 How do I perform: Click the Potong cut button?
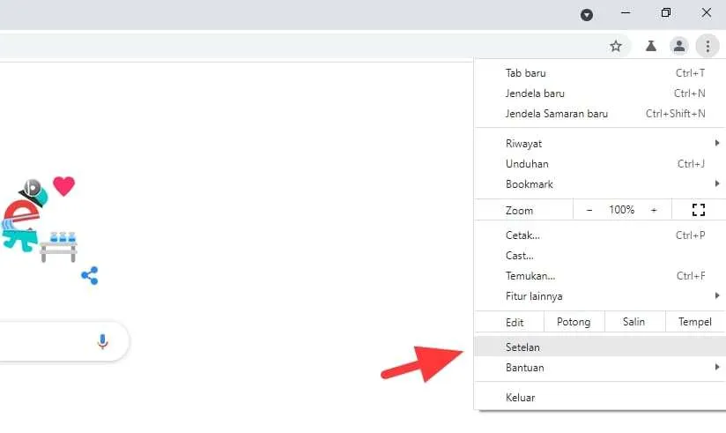point(574,322)
